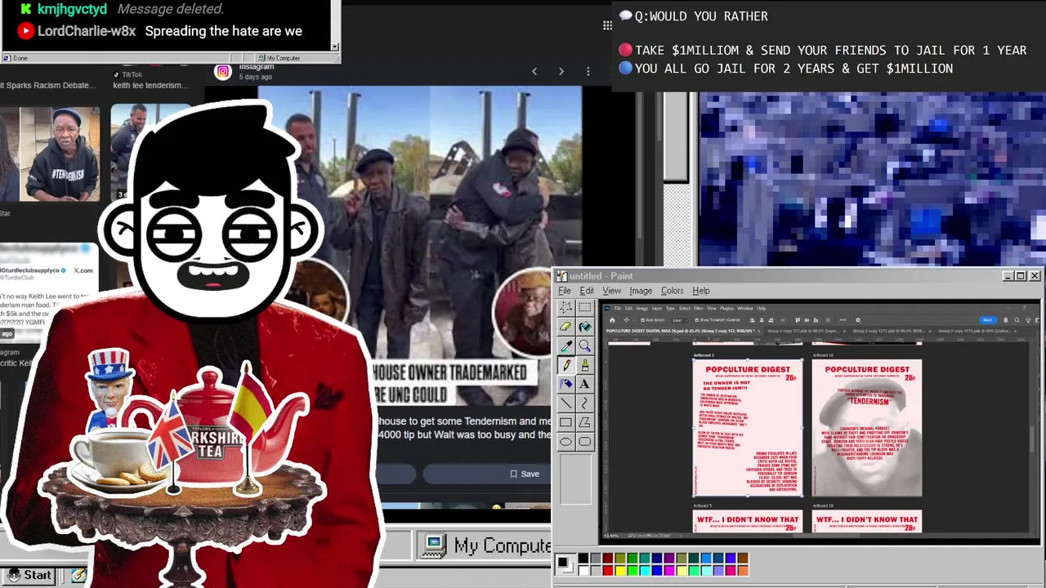Open the X.com link in the tweet card
This screenshot has height=588, width=1046.
point(83,269)
